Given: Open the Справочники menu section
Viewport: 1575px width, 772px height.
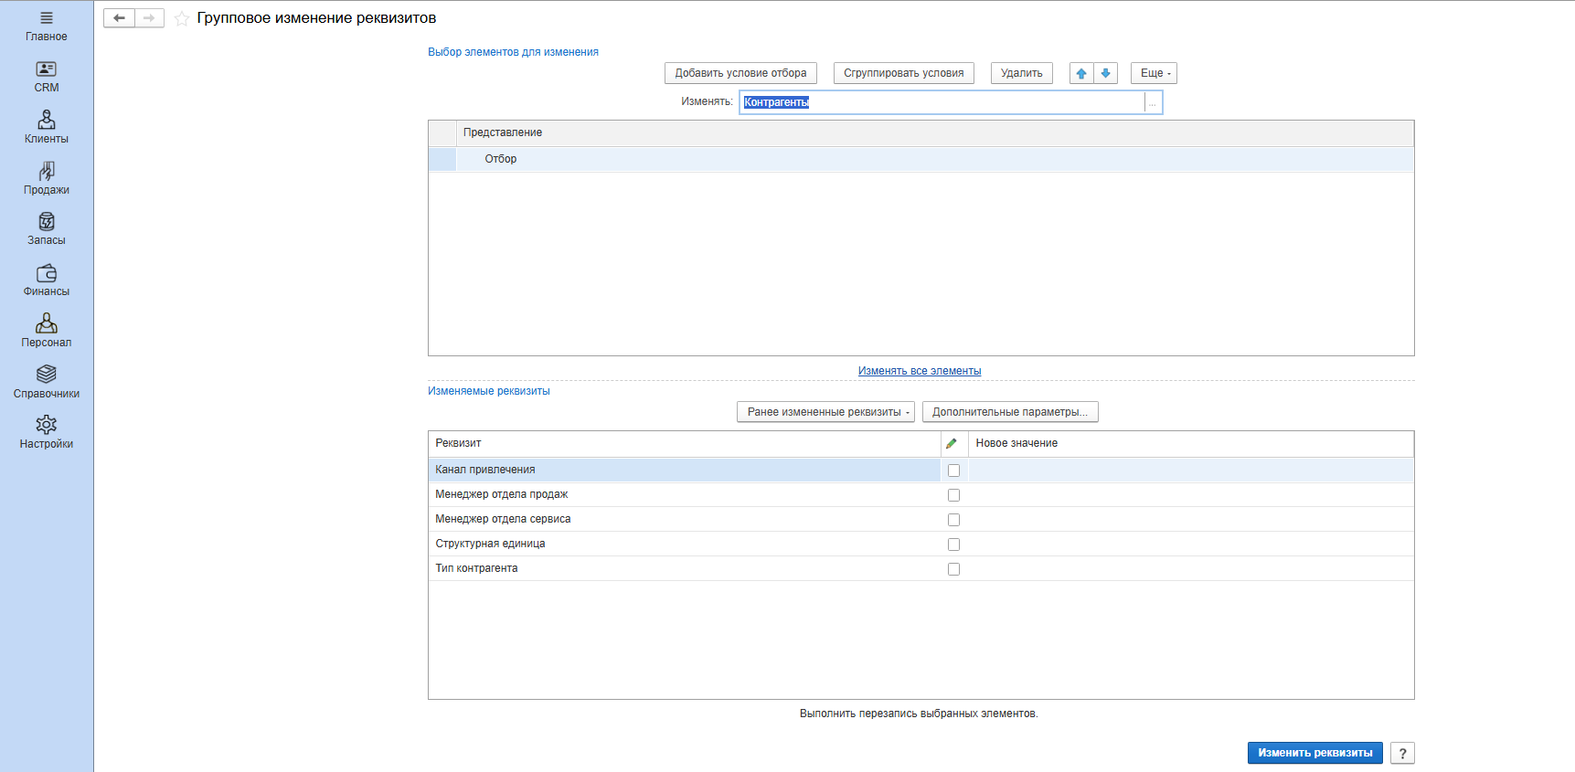Looking at the screenshot, I should 47,382.
